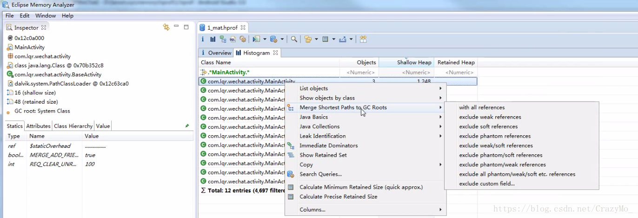
Task: Open the Class Hierarchy tab in Inspector
Action: pos(73,126)
